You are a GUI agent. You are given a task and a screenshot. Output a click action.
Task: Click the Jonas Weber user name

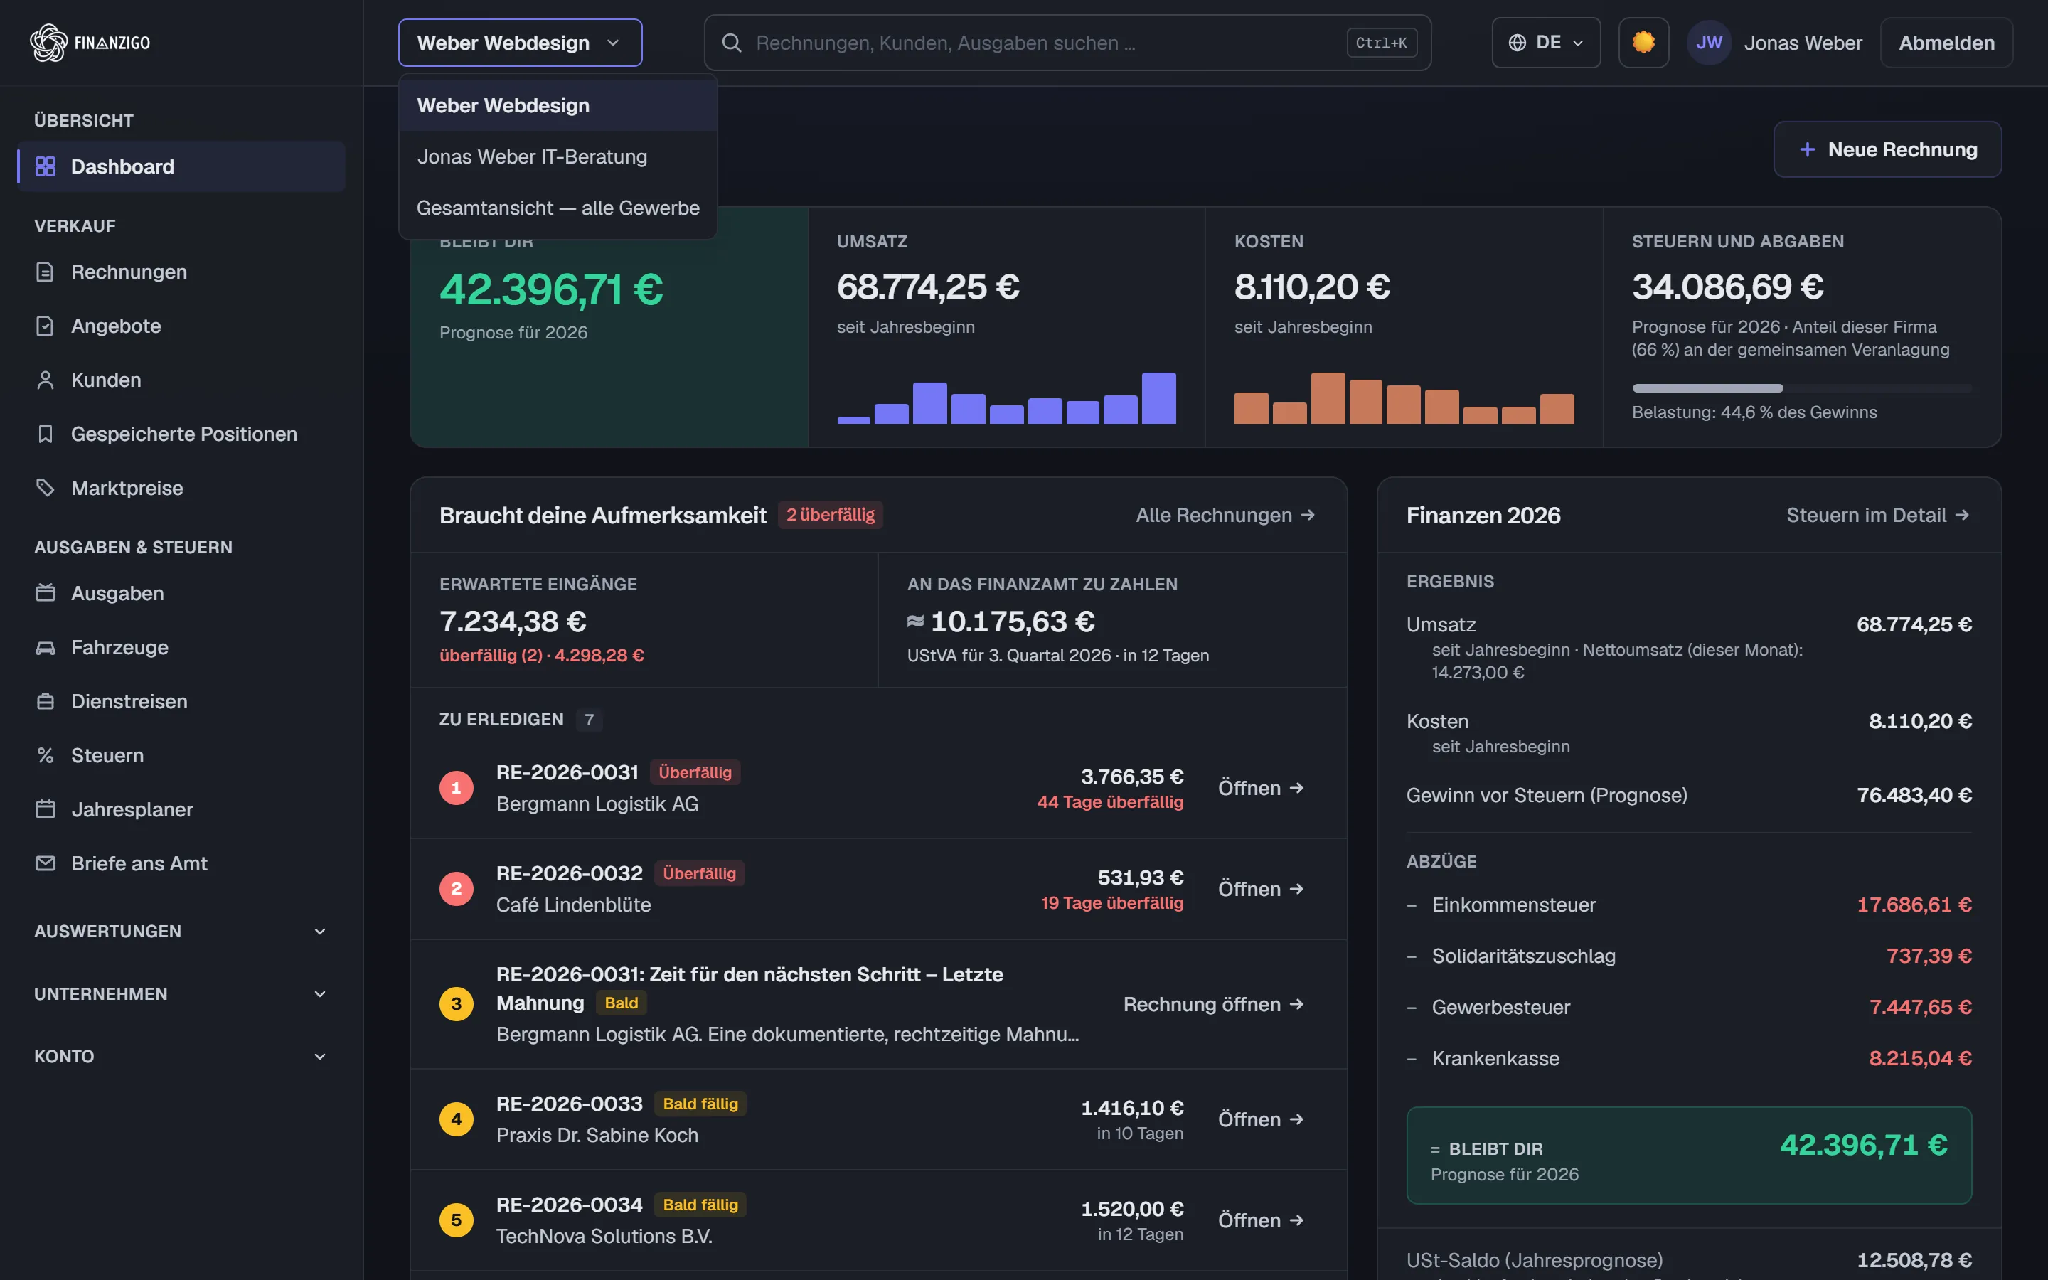coord(1803,43)
